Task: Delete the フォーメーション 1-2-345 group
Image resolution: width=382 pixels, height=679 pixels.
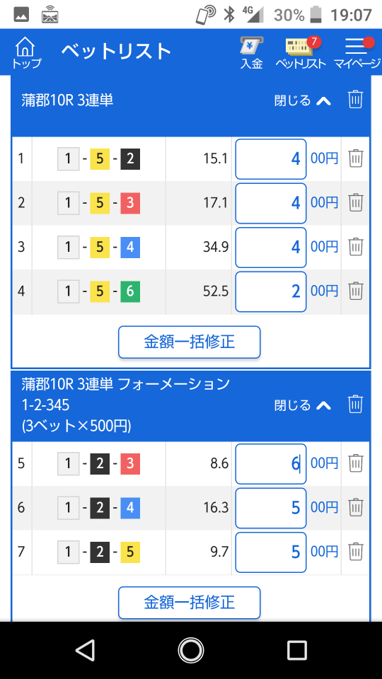Action: 355,404
